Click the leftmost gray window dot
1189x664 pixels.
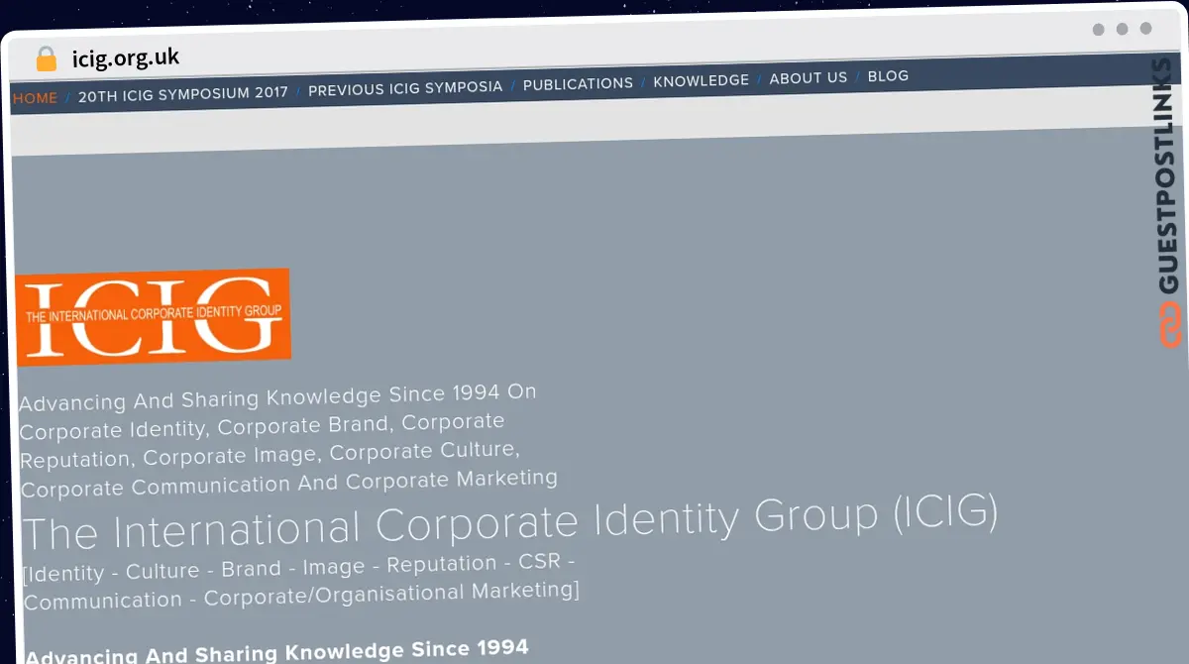pyautogui.click(x=1098, y=30)
